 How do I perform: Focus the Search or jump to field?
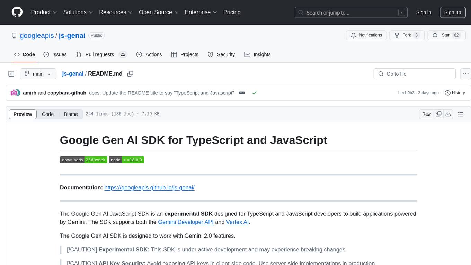pos(352,12)
